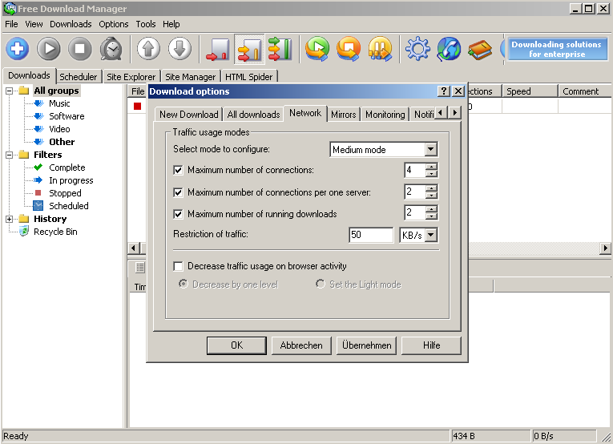Image resolution: width=613 pixels, height=444 pixels.
Task: Decrease maximum connections per server spinner
Action: [432, 196]
